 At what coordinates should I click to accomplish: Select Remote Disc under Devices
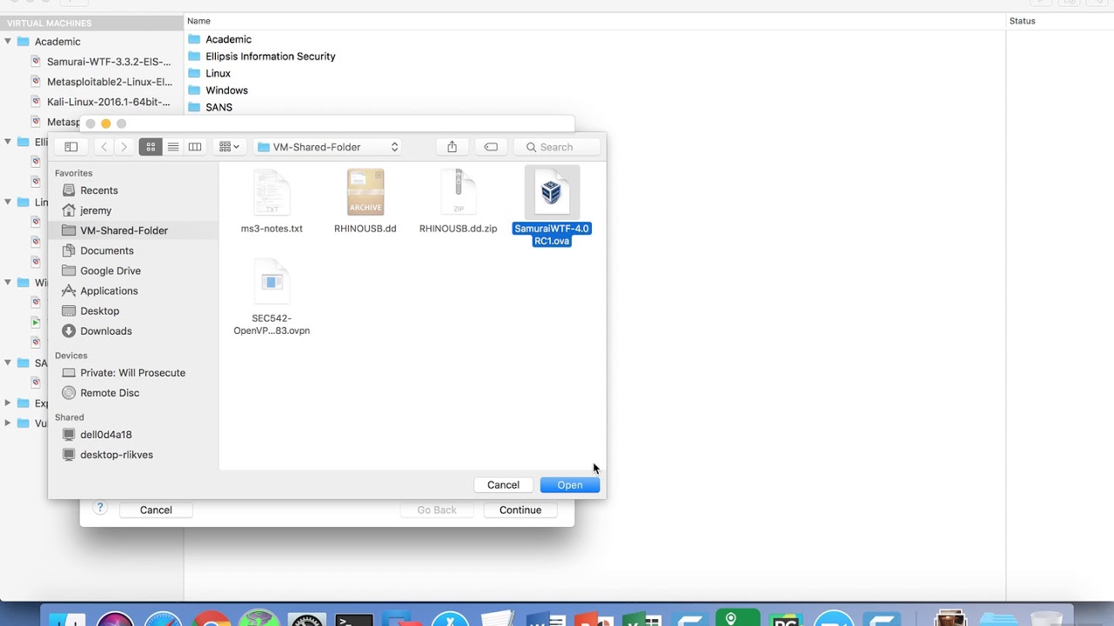[110, 392]
